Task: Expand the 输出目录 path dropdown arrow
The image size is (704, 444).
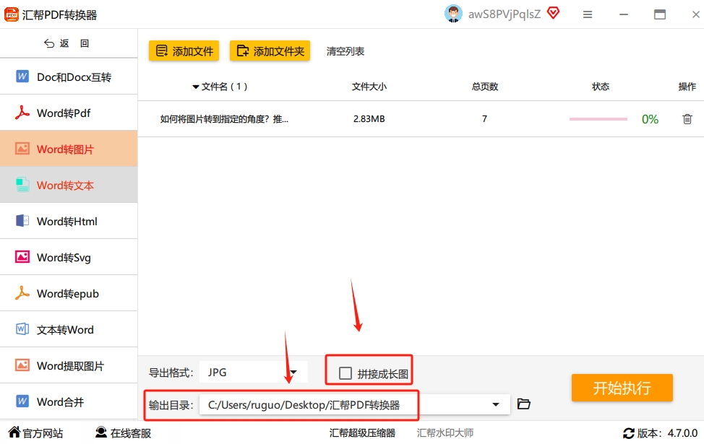Action: (x=496, y=404)
